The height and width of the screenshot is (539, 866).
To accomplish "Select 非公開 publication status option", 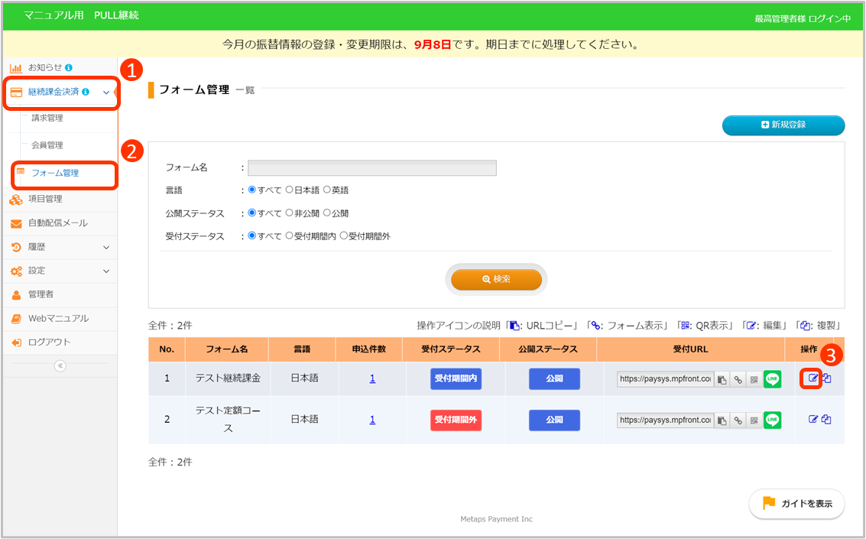I will (290, 213).
